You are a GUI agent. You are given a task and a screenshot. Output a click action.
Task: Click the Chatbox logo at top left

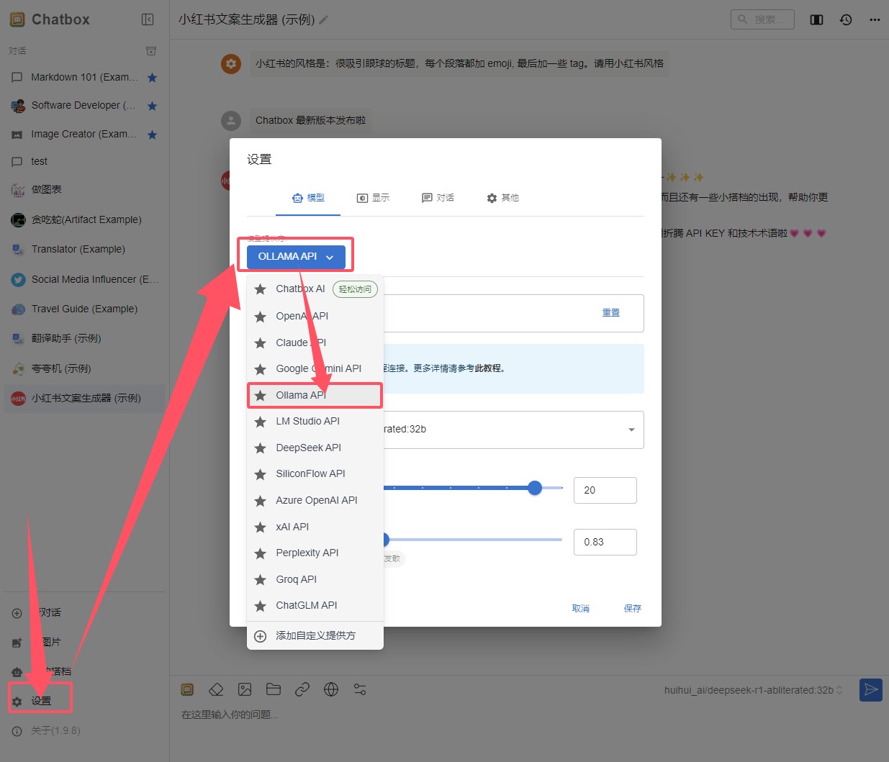point(17,19)
